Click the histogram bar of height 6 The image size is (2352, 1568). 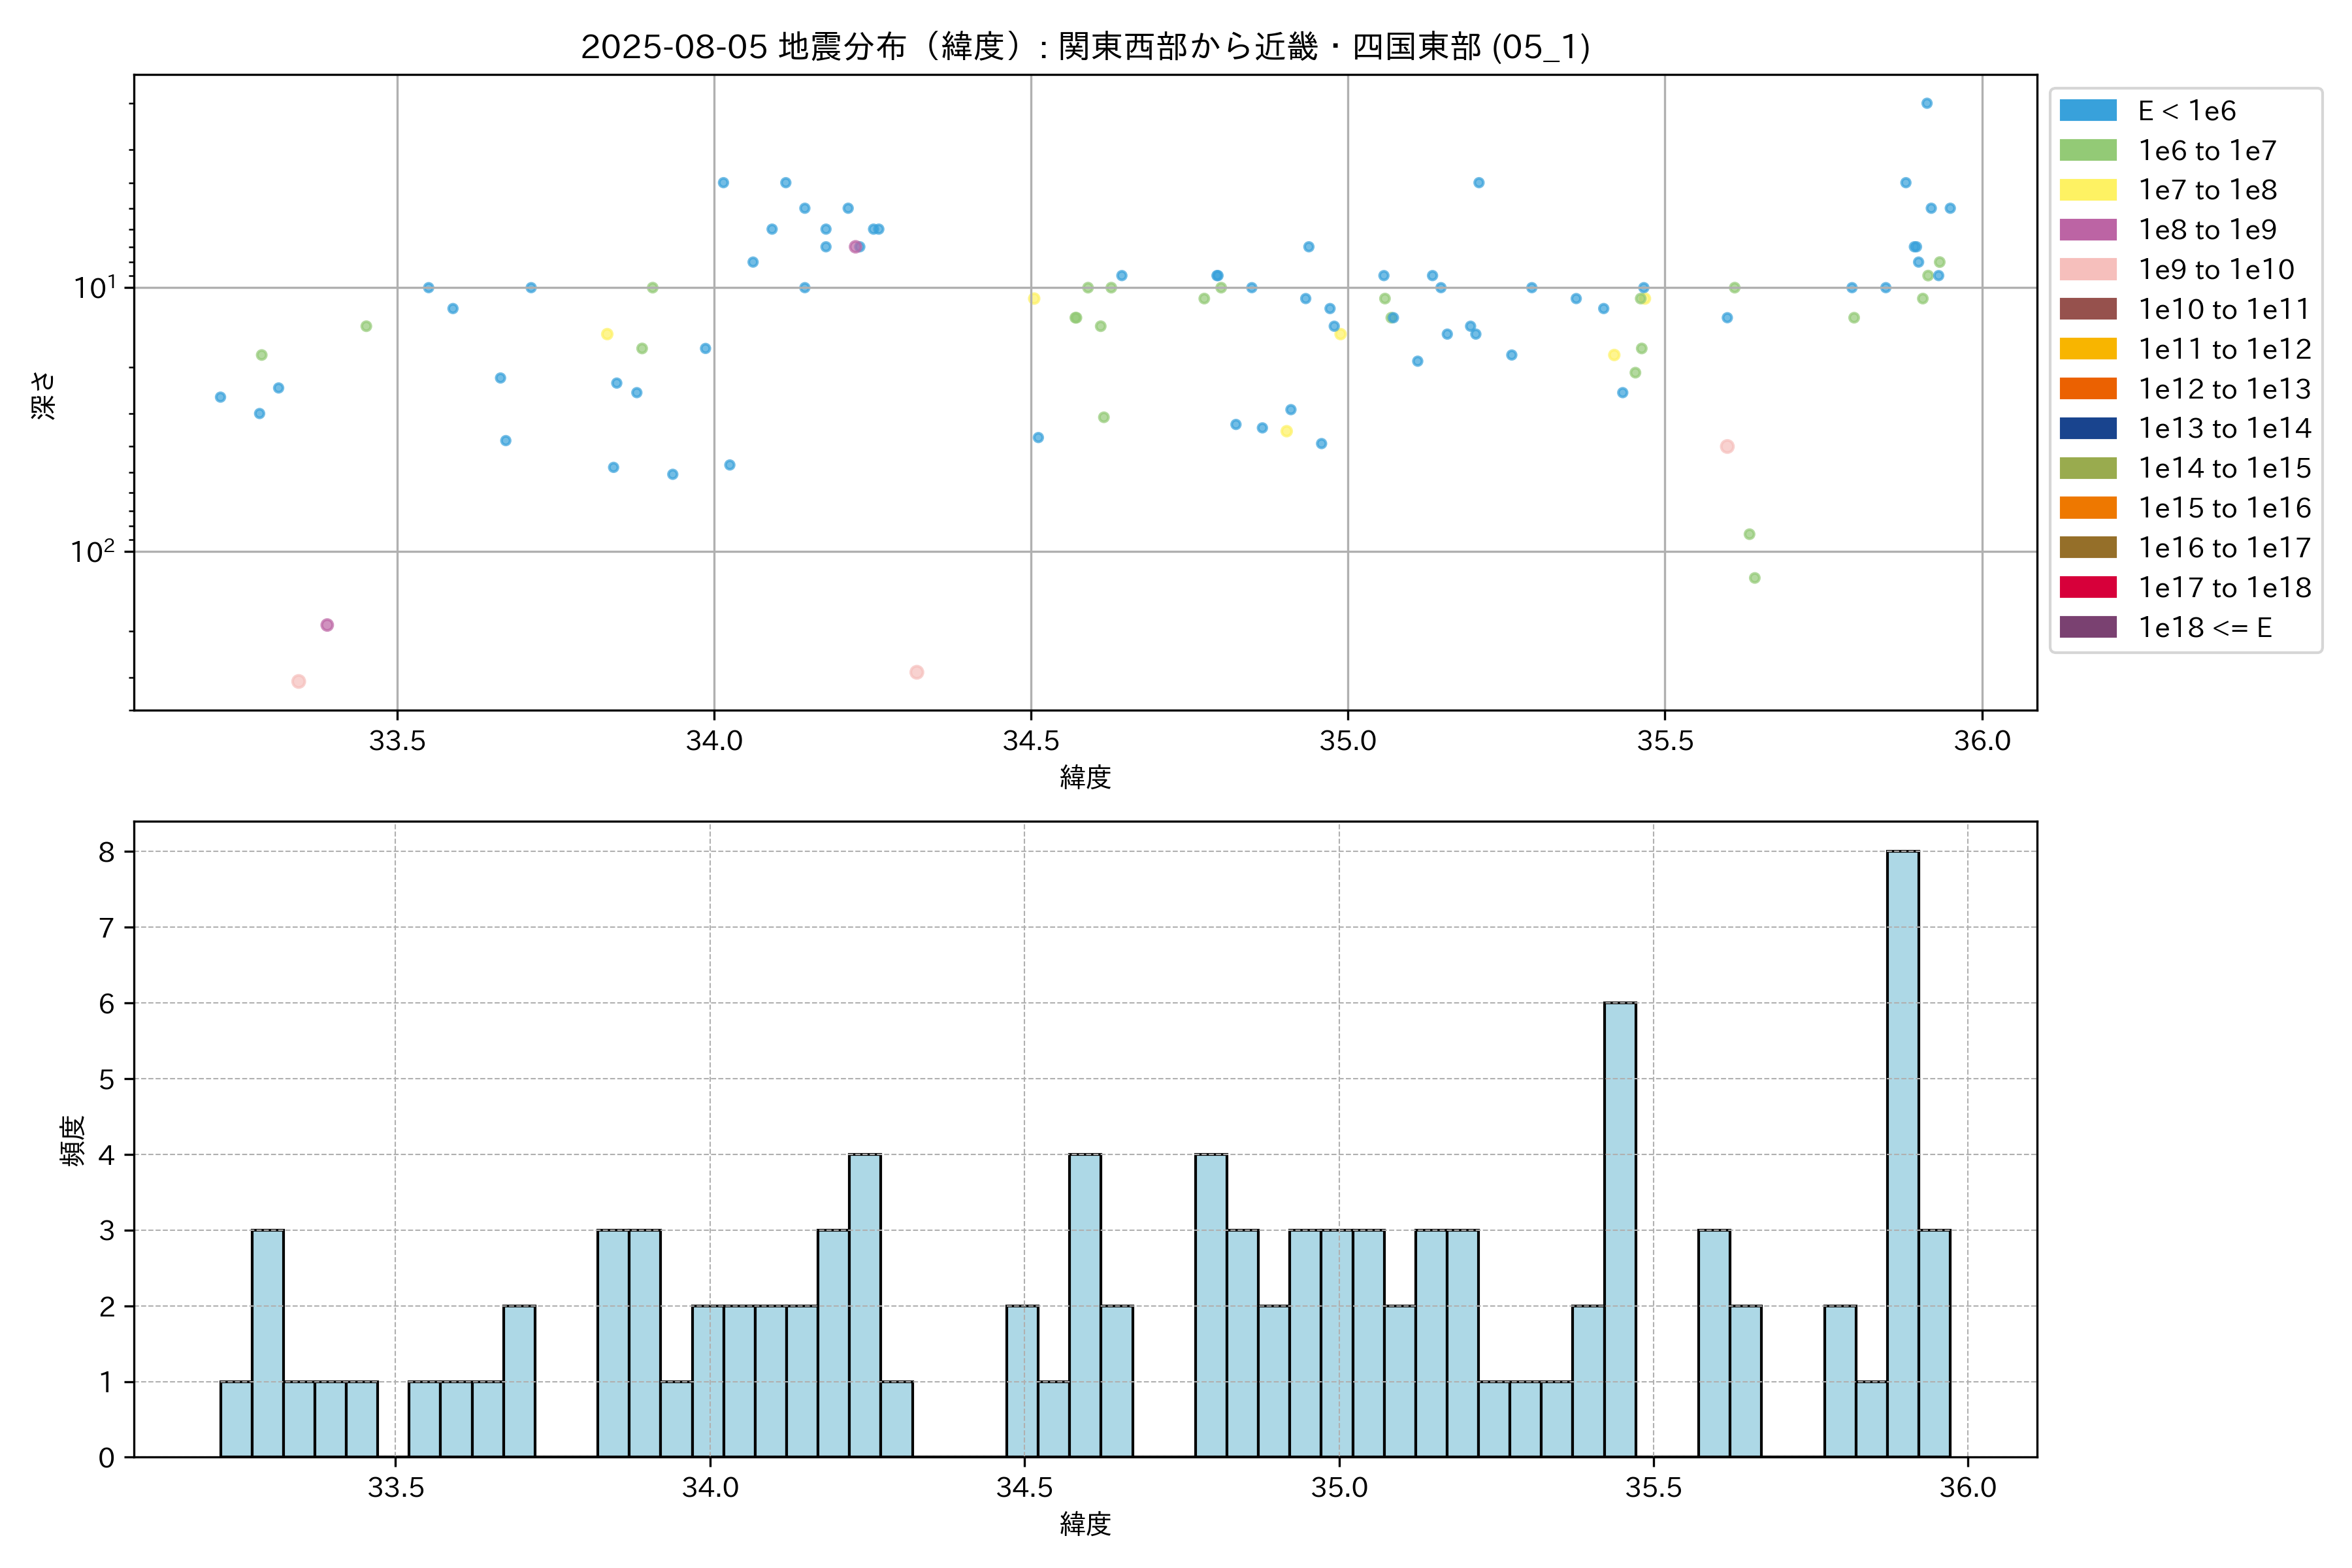[x=1619, y=1230]
